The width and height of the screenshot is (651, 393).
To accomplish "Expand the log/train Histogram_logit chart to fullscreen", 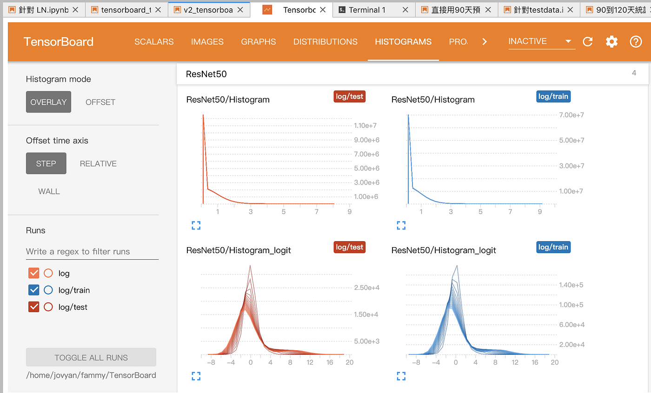I will pyautogui.click(x=401, y=376).
